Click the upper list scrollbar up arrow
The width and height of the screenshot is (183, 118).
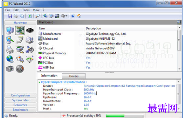[x=180, y=28]
